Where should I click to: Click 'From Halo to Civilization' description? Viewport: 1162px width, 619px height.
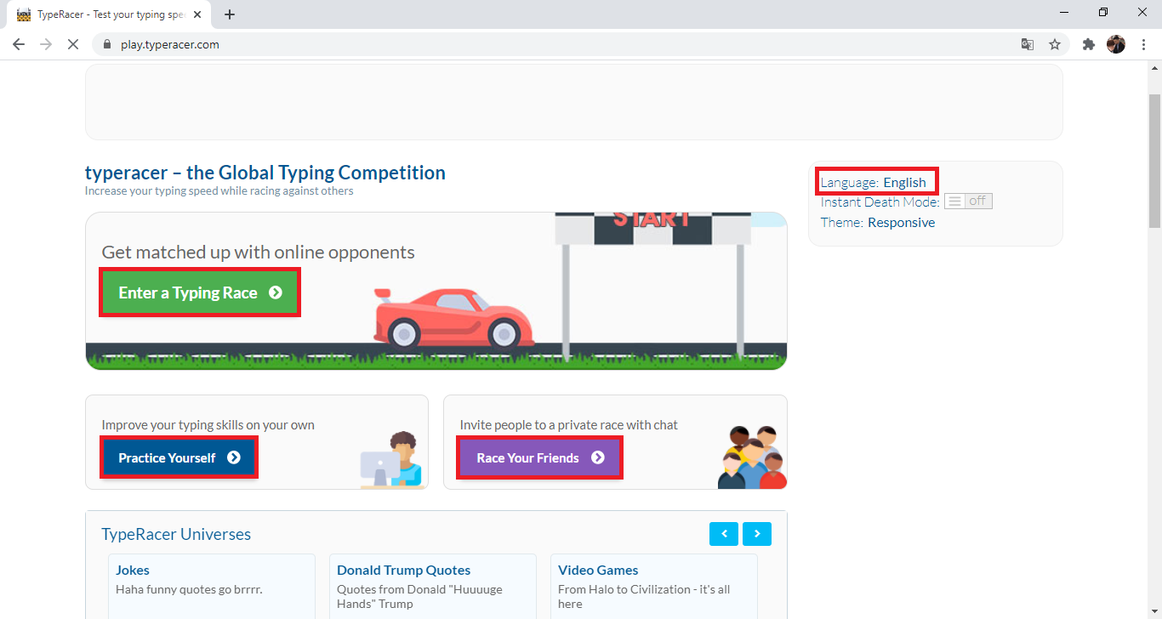(x=644, y=596)
